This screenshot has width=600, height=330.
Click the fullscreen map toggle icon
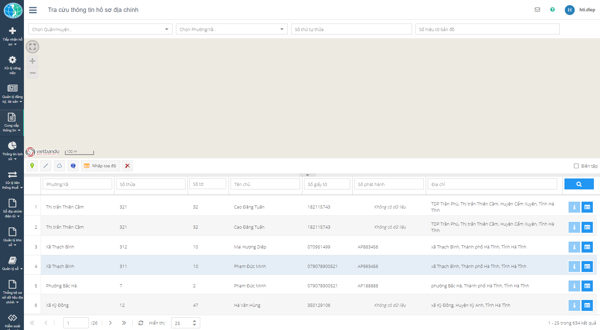pyautogui.click(x=32, y=47)
